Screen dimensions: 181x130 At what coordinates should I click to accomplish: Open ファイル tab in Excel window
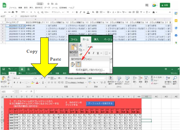pyautogui.click(x=4, y=73)
